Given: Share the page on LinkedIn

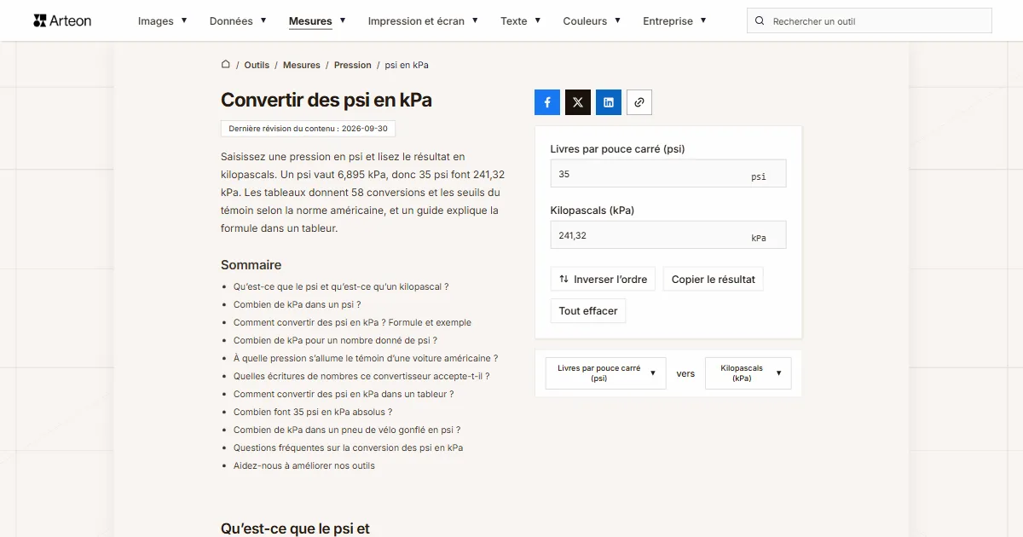Looking at the screenshot, I should coord(609,102).
